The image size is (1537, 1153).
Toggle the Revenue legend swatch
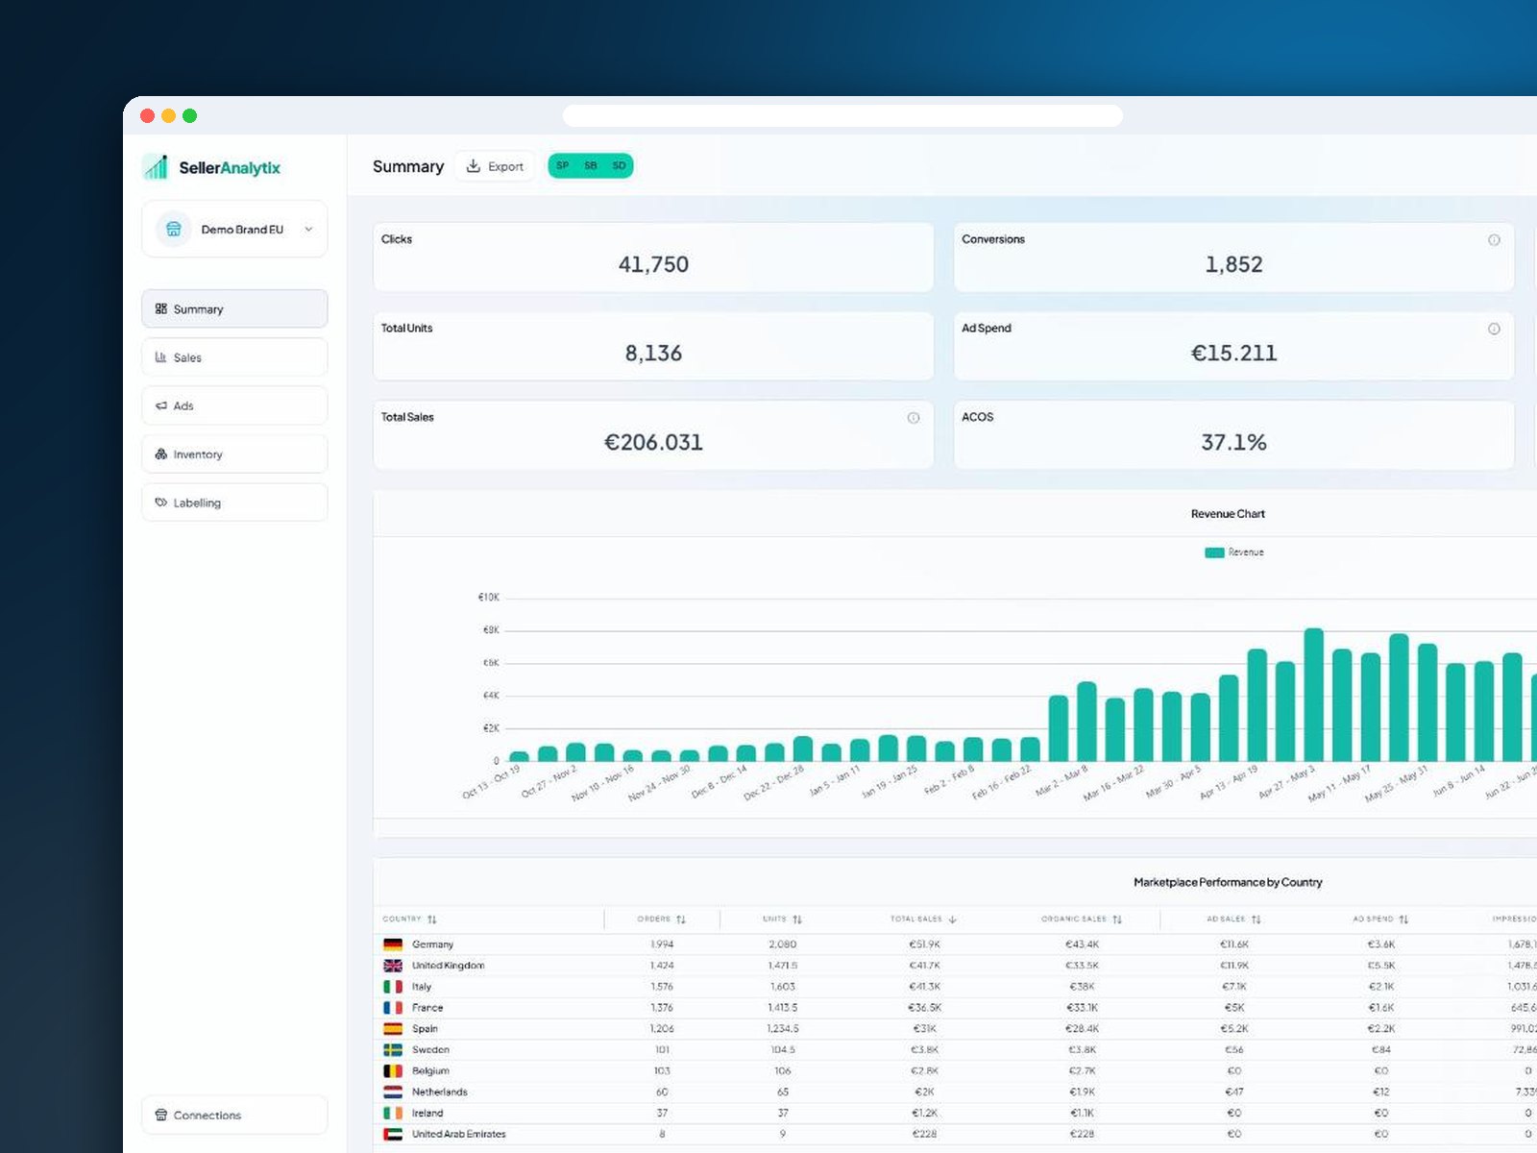click(1214, 552)
